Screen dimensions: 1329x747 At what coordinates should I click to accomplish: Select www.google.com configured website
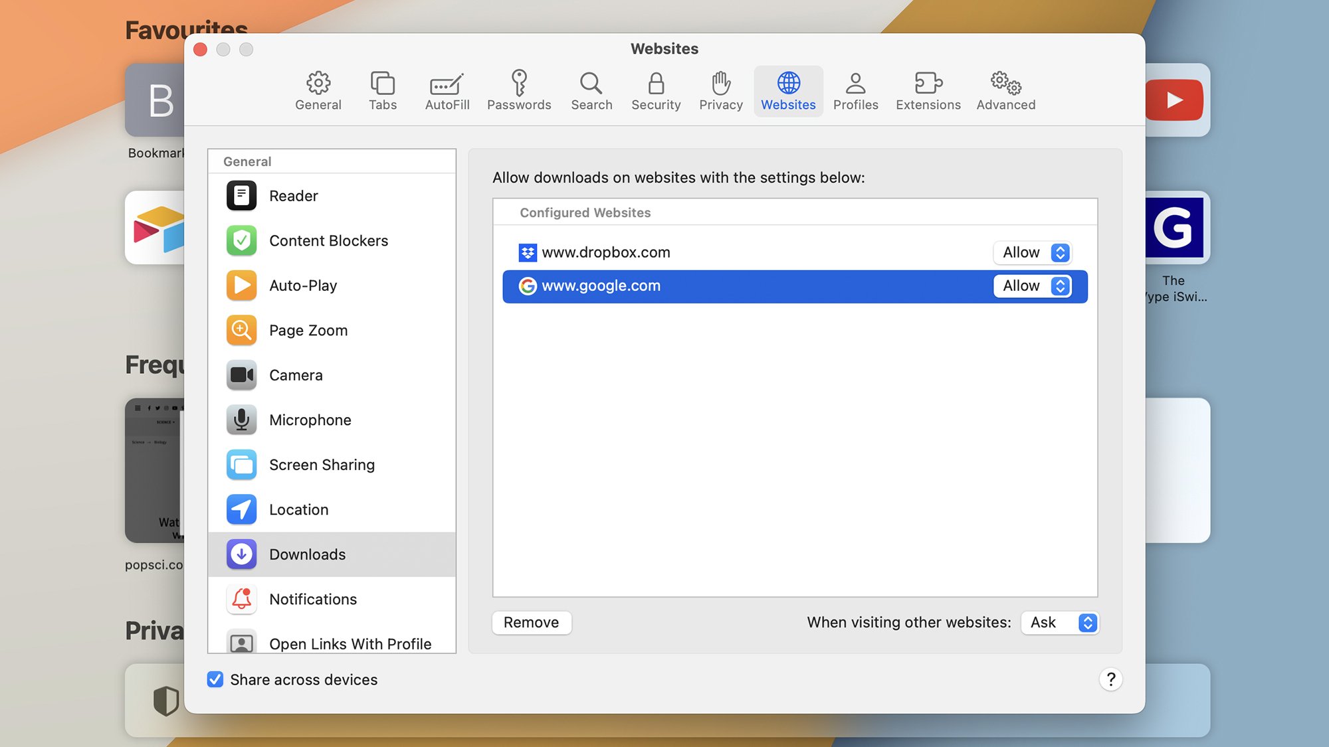[x=795, y=286]
